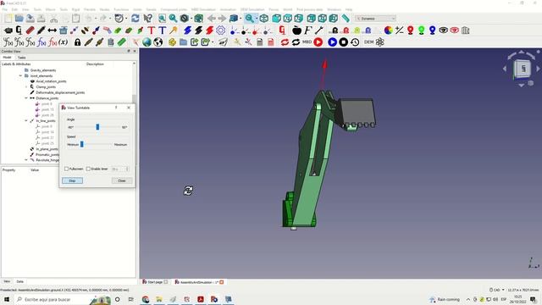Click the blue globe icon
The image size is (542, 305).
click(x=147, y=42)
